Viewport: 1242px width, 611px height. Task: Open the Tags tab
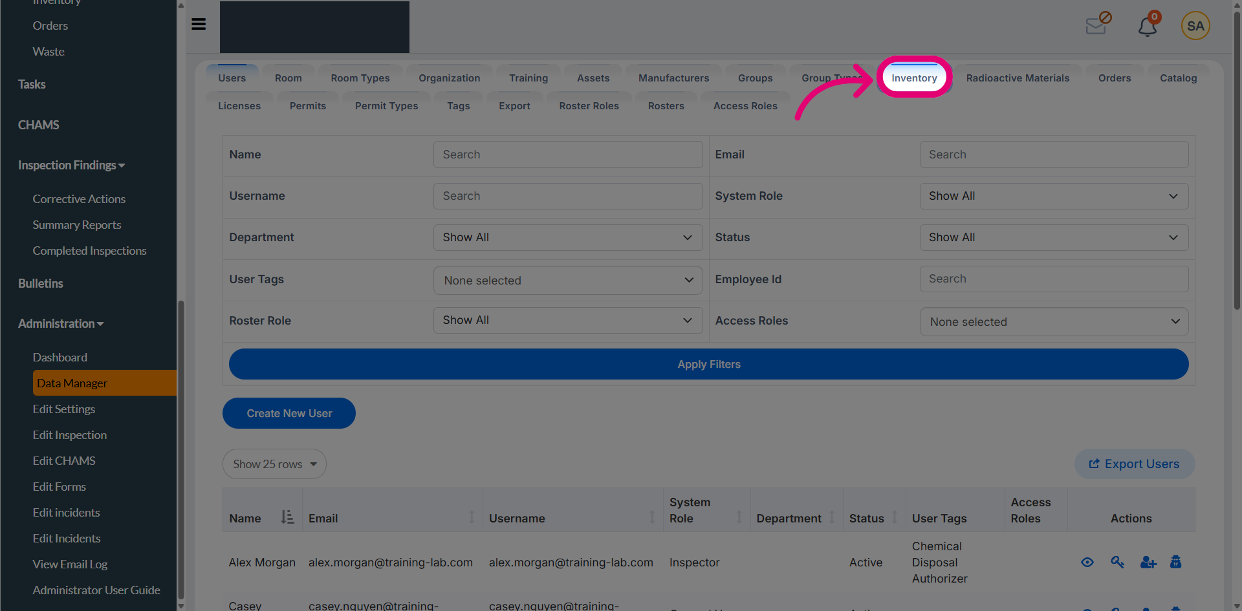pyautogui.click(x=459, y=105)
